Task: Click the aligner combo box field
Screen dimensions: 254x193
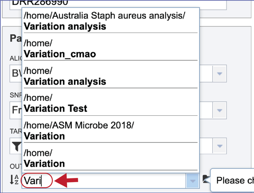Action: click(x=118, y=74)
